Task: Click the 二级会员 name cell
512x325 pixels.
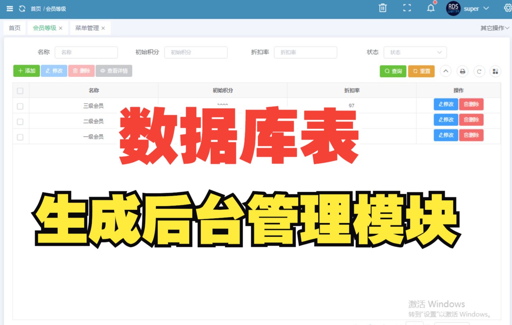Action: click(x=93, y=121)
